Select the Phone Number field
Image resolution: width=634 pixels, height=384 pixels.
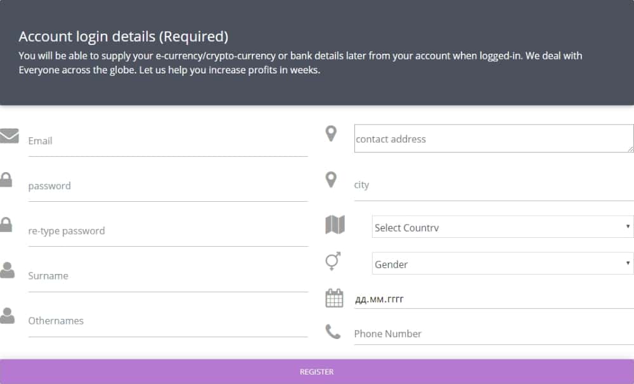(x=493, y=333)
